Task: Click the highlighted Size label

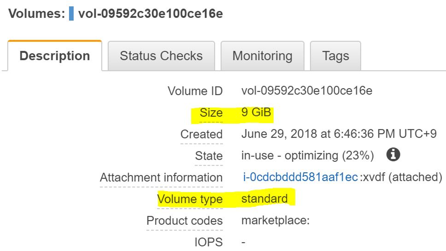Action: 211,113
